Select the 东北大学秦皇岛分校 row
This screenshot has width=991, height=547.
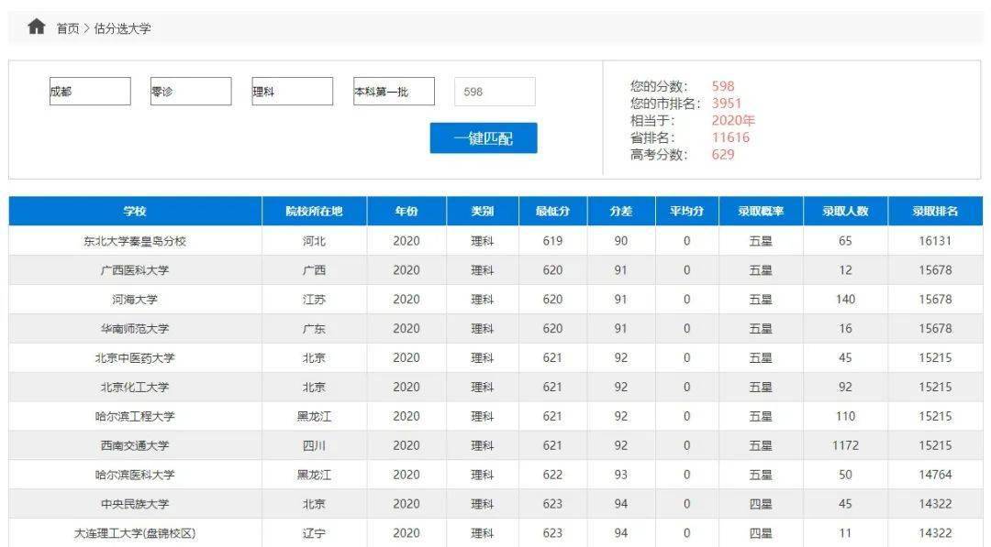coord(135,241)
